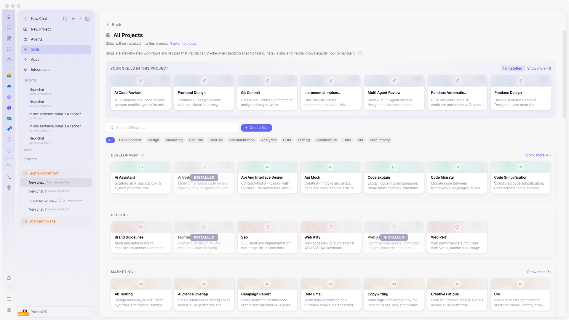Open the home icon in left rail
The width and height of the screenshot is (569, 320).
point(9,17)
